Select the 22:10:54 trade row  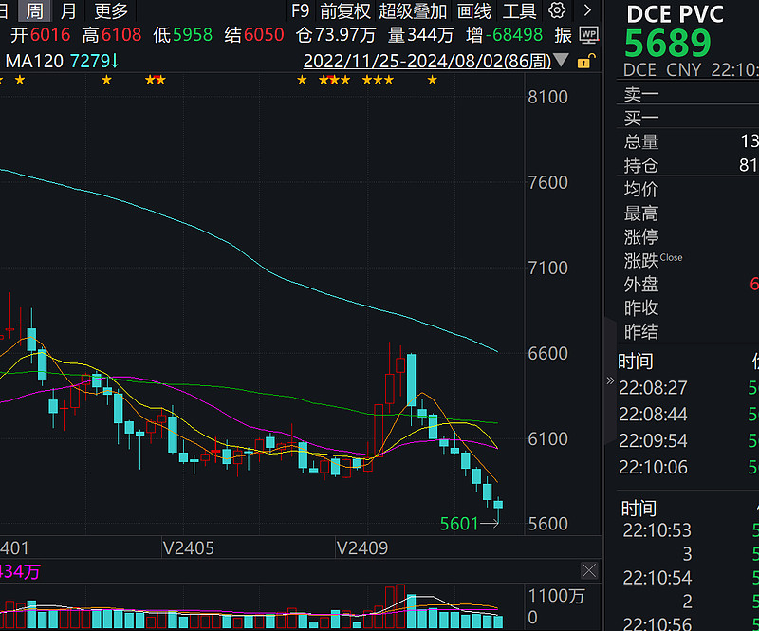click(688, 578)
